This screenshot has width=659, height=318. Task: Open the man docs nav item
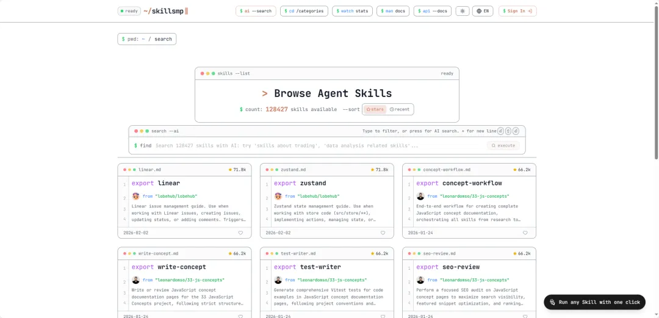[393, 11]
